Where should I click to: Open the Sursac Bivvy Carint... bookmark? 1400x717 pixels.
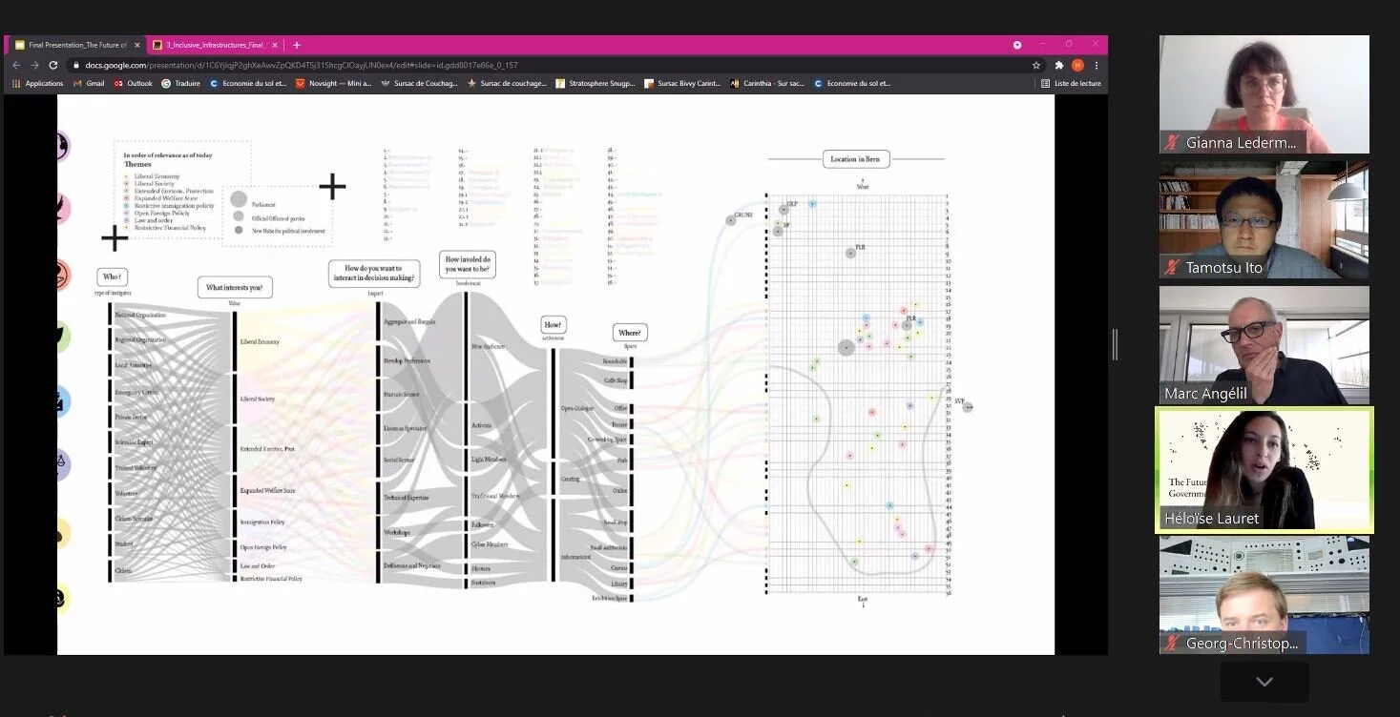(682, 84)
